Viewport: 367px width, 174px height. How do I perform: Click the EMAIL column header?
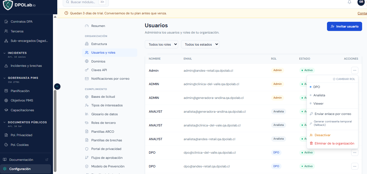(188, 59)
